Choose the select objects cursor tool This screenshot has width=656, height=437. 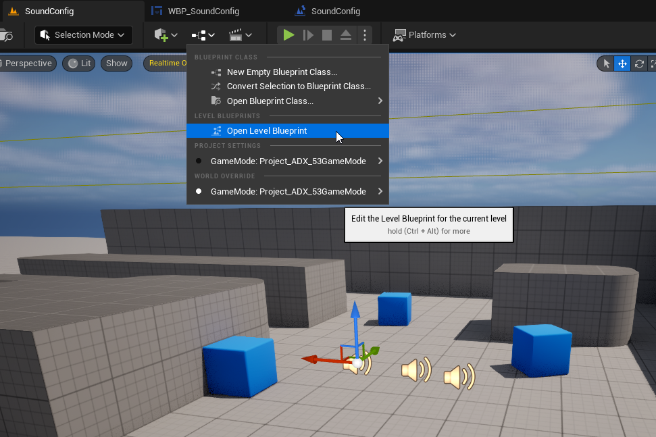(606, 63)
